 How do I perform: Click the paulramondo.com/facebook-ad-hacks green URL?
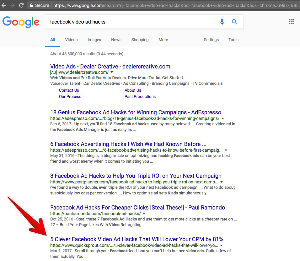[x=95, y=214]
